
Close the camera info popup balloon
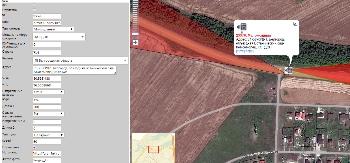point(295,24)
